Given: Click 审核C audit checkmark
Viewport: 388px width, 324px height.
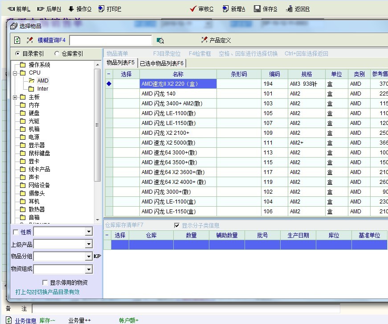Looking at the screenshot, I should point(193,9).
